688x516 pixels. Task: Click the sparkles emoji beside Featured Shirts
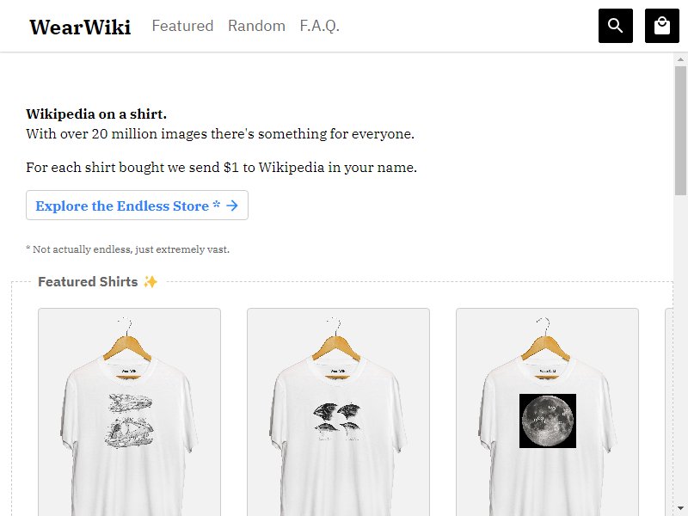[150, 282]
